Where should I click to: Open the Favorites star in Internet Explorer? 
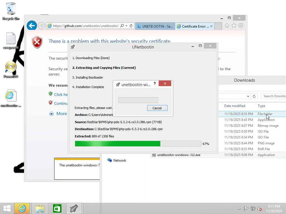234,26
